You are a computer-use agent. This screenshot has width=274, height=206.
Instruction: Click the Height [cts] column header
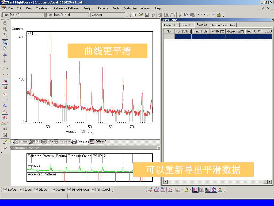[x=201, y=32]
